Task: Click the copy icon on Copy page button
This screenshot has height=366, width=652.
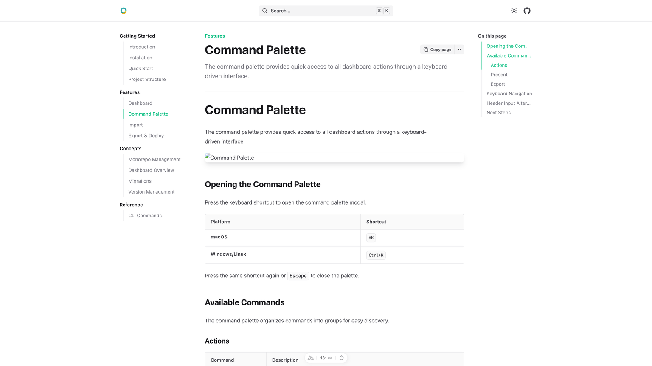Action: [x=426, y=49]
